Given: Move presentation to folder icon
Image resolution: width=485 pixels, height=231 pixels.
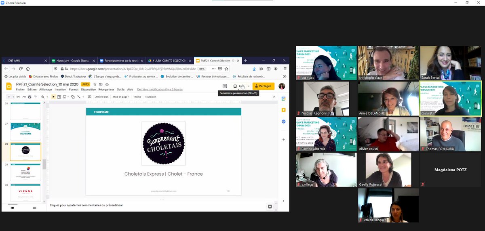Looking at the screenshot, I should click(x=101, y=84).
